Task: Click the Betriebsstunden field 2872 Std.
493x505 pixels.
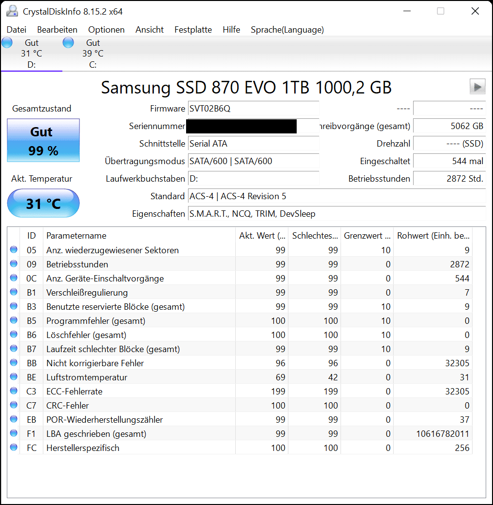Action: coord(450,179)
